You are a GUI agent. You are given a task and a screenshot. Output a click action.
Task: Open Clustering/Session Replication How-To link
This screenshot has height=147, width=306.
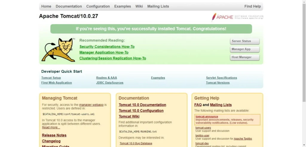coord(113,58)
